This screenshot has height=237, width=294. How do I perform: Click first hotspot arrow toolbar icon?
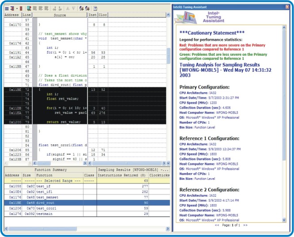[x=81, y=8]
